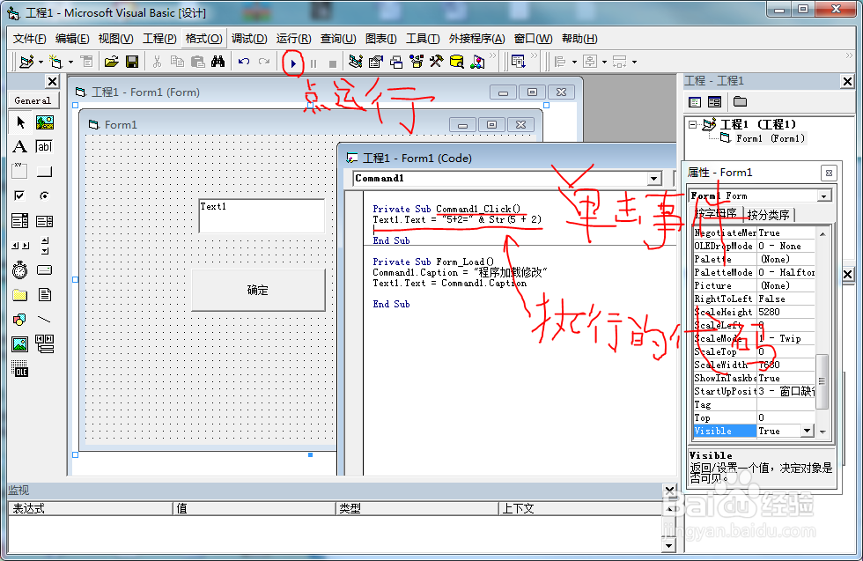Click the Break (pause) toolbar button
The height and width of the screenshot is (561, 863).
pyautogui.click(x=313, y=64)
